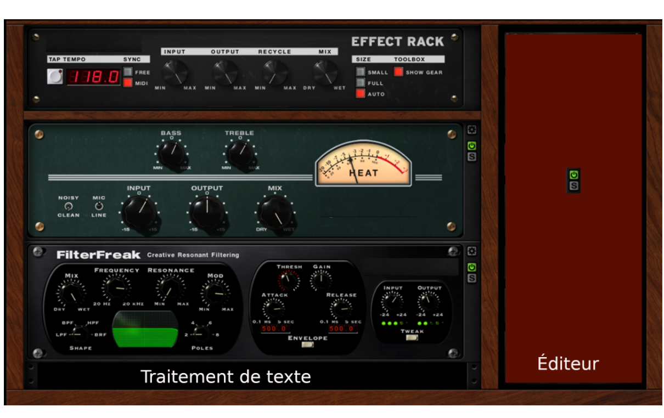Click the Effect Rack INPUT knob
664x418 pixels.
click(175, 72)
